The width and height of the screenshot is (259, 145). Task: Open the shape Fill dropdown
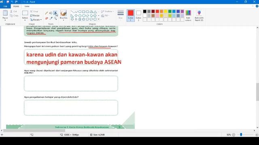tap(105, 15)
